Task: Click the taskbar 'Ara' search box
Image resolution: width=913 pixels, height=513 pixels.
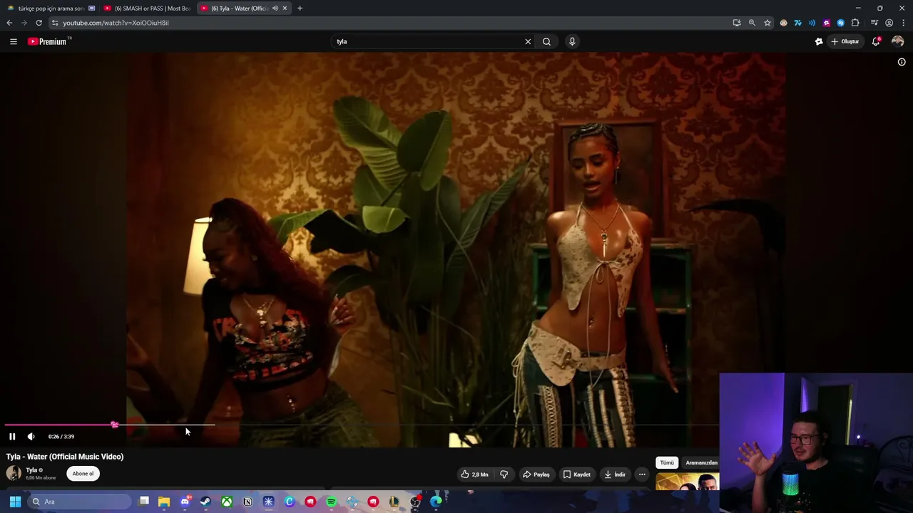Action: [80, 502]
